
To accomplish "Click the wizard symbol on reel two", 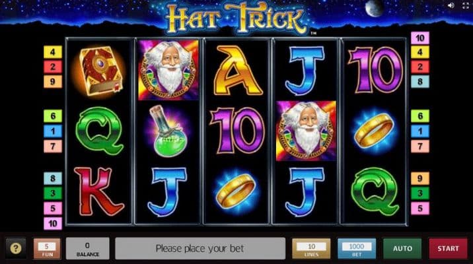I will coord(168,70).
